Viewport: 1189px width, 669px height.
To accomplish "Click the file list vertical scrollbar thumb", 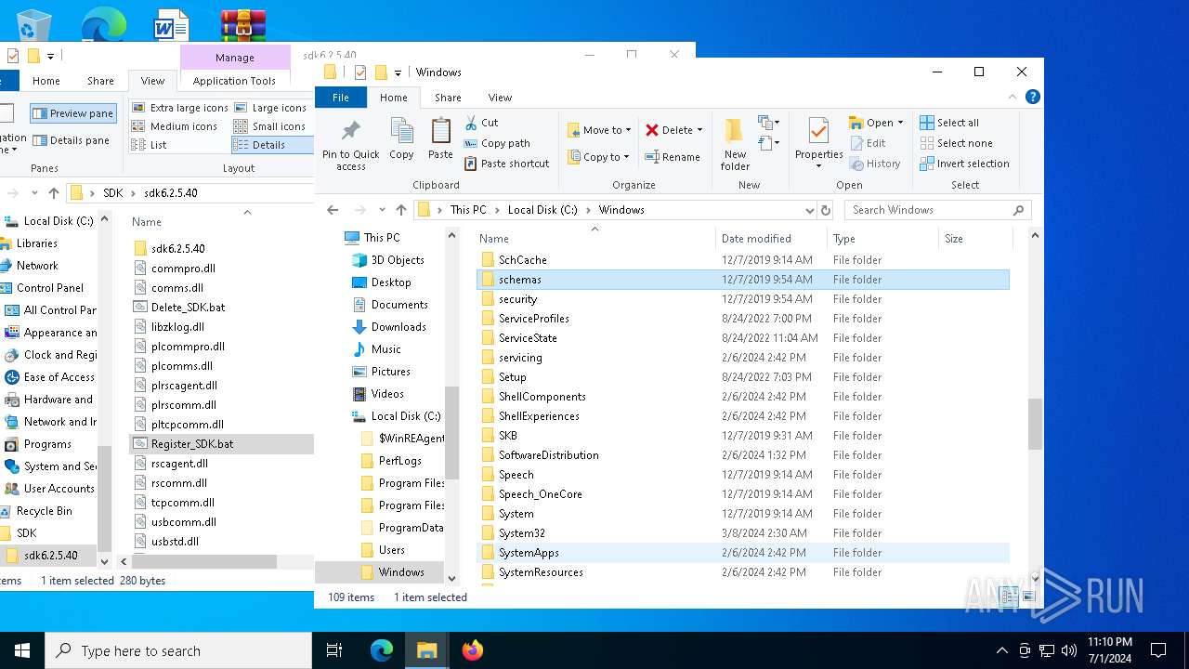I will coord(1036,425).
